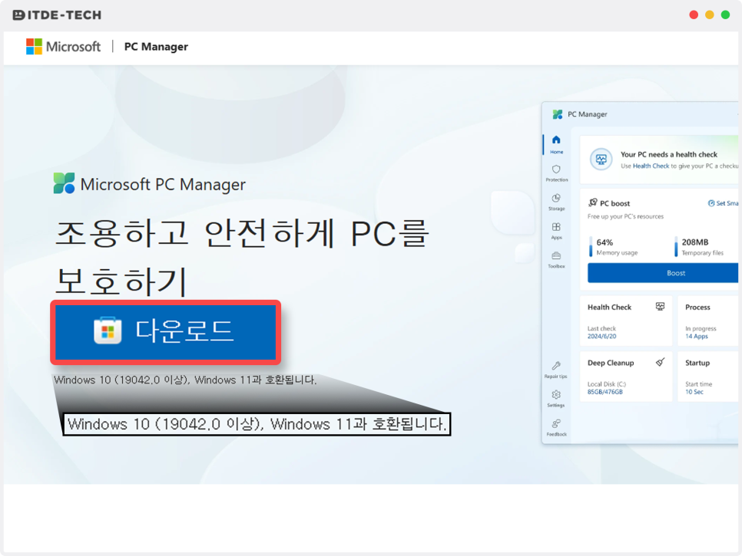Screen dimensions: 742x556
Task: Click the 208MB Temporary files indicator
Action: point(700,247)
